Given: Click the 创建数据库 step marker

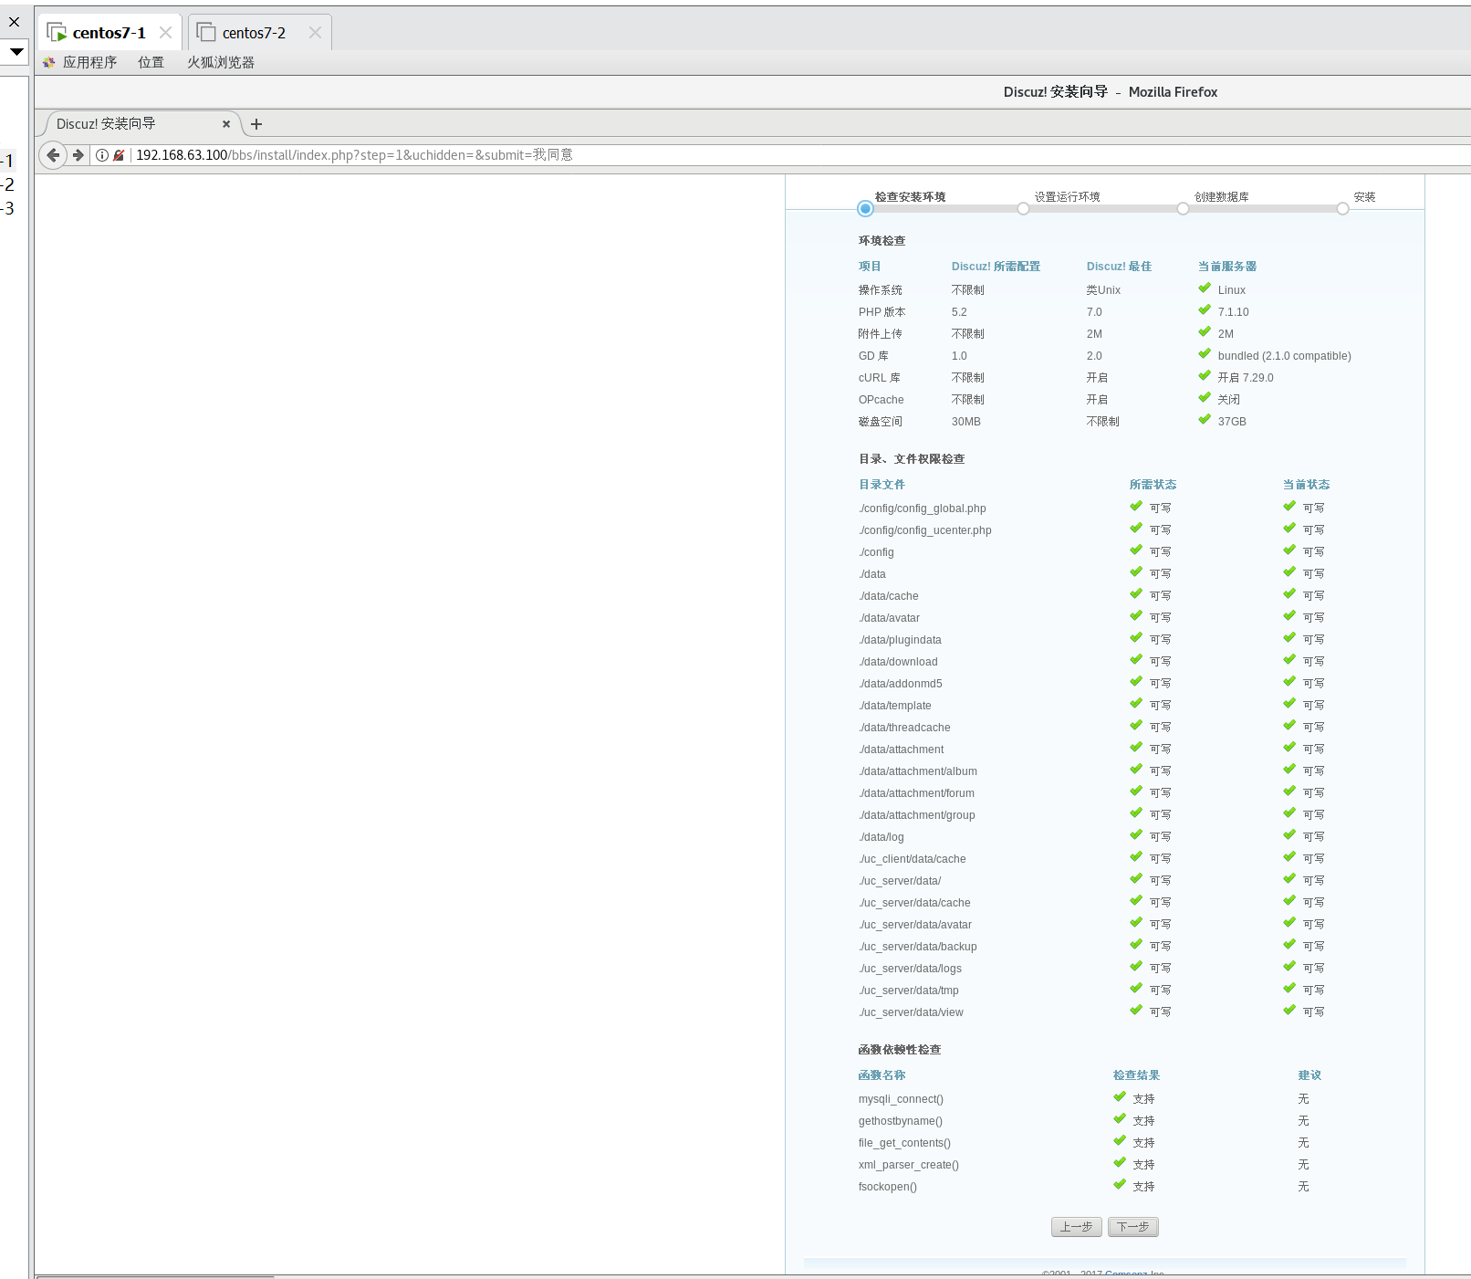Looking at the screenshot, I should (x=1183, y=209).
